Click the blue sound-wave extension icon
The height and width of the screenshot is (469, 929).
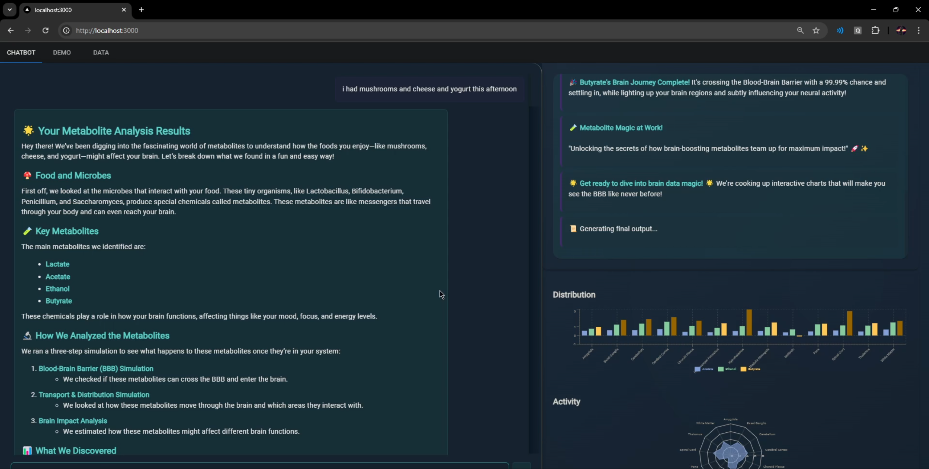840,30
